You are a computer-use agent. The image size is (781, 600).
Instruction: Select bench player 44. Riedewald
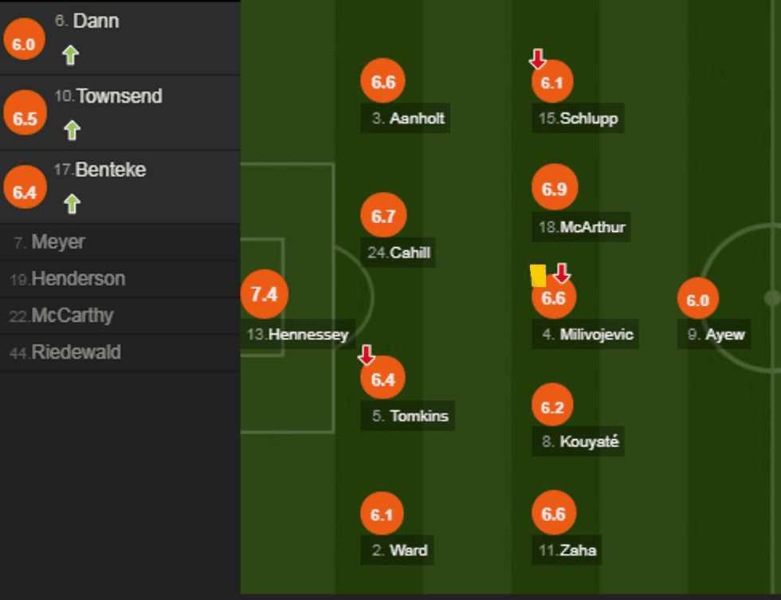pos(65,352)
